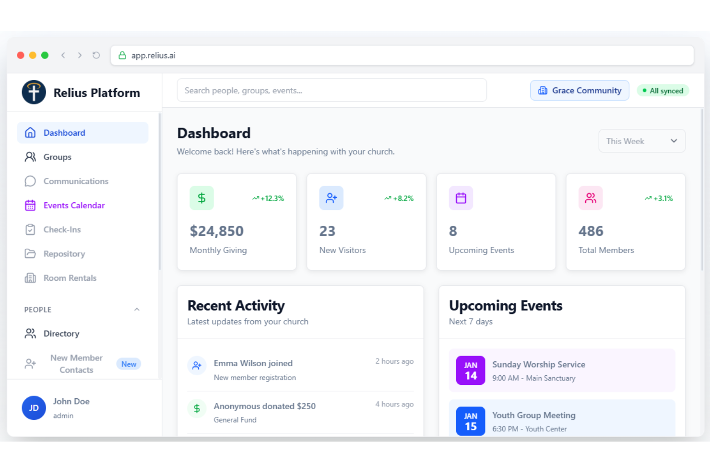Screen dimensions: 710x473
Task: Click the Events Calendar icon
Action: (30, 205)
